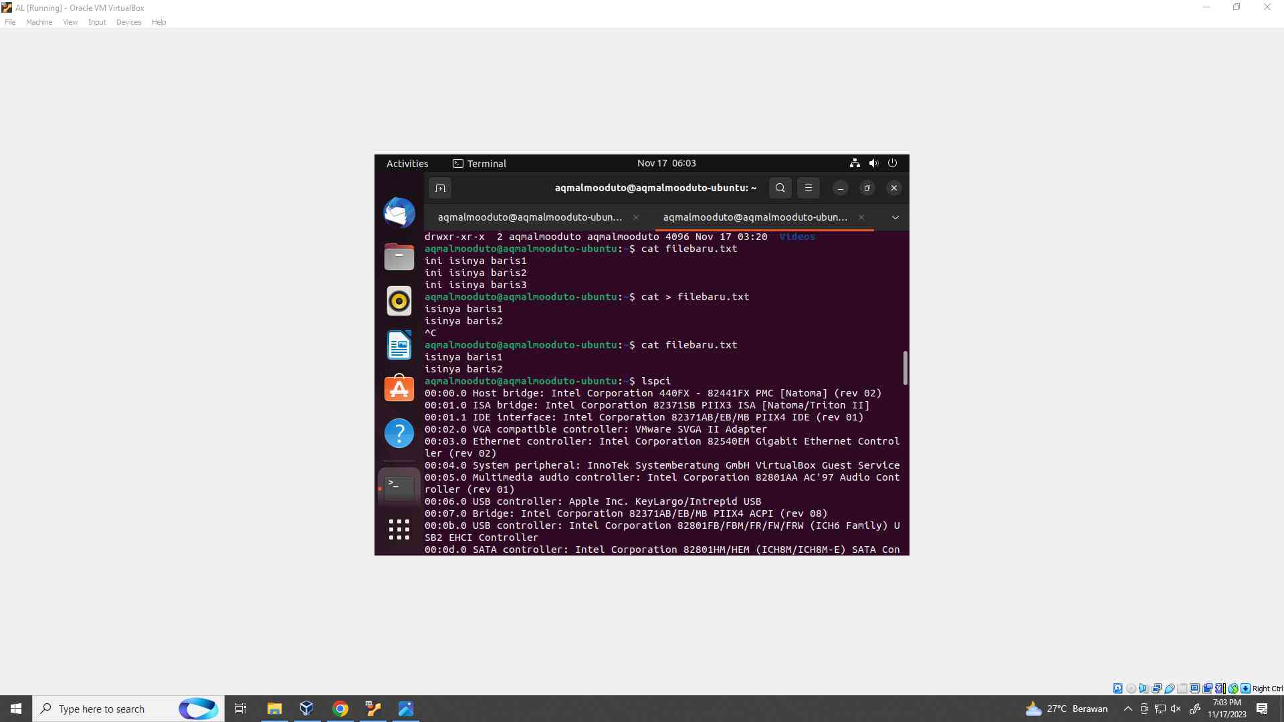Click the Windows network tray icon
Screen dimensions: 1284x722
pyautogui.click(x=1160, y=709)
